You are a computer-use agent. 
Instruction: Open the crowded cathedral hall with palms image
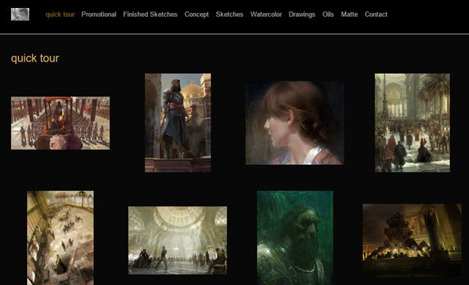pyautogui.click(x=412, y=122)
